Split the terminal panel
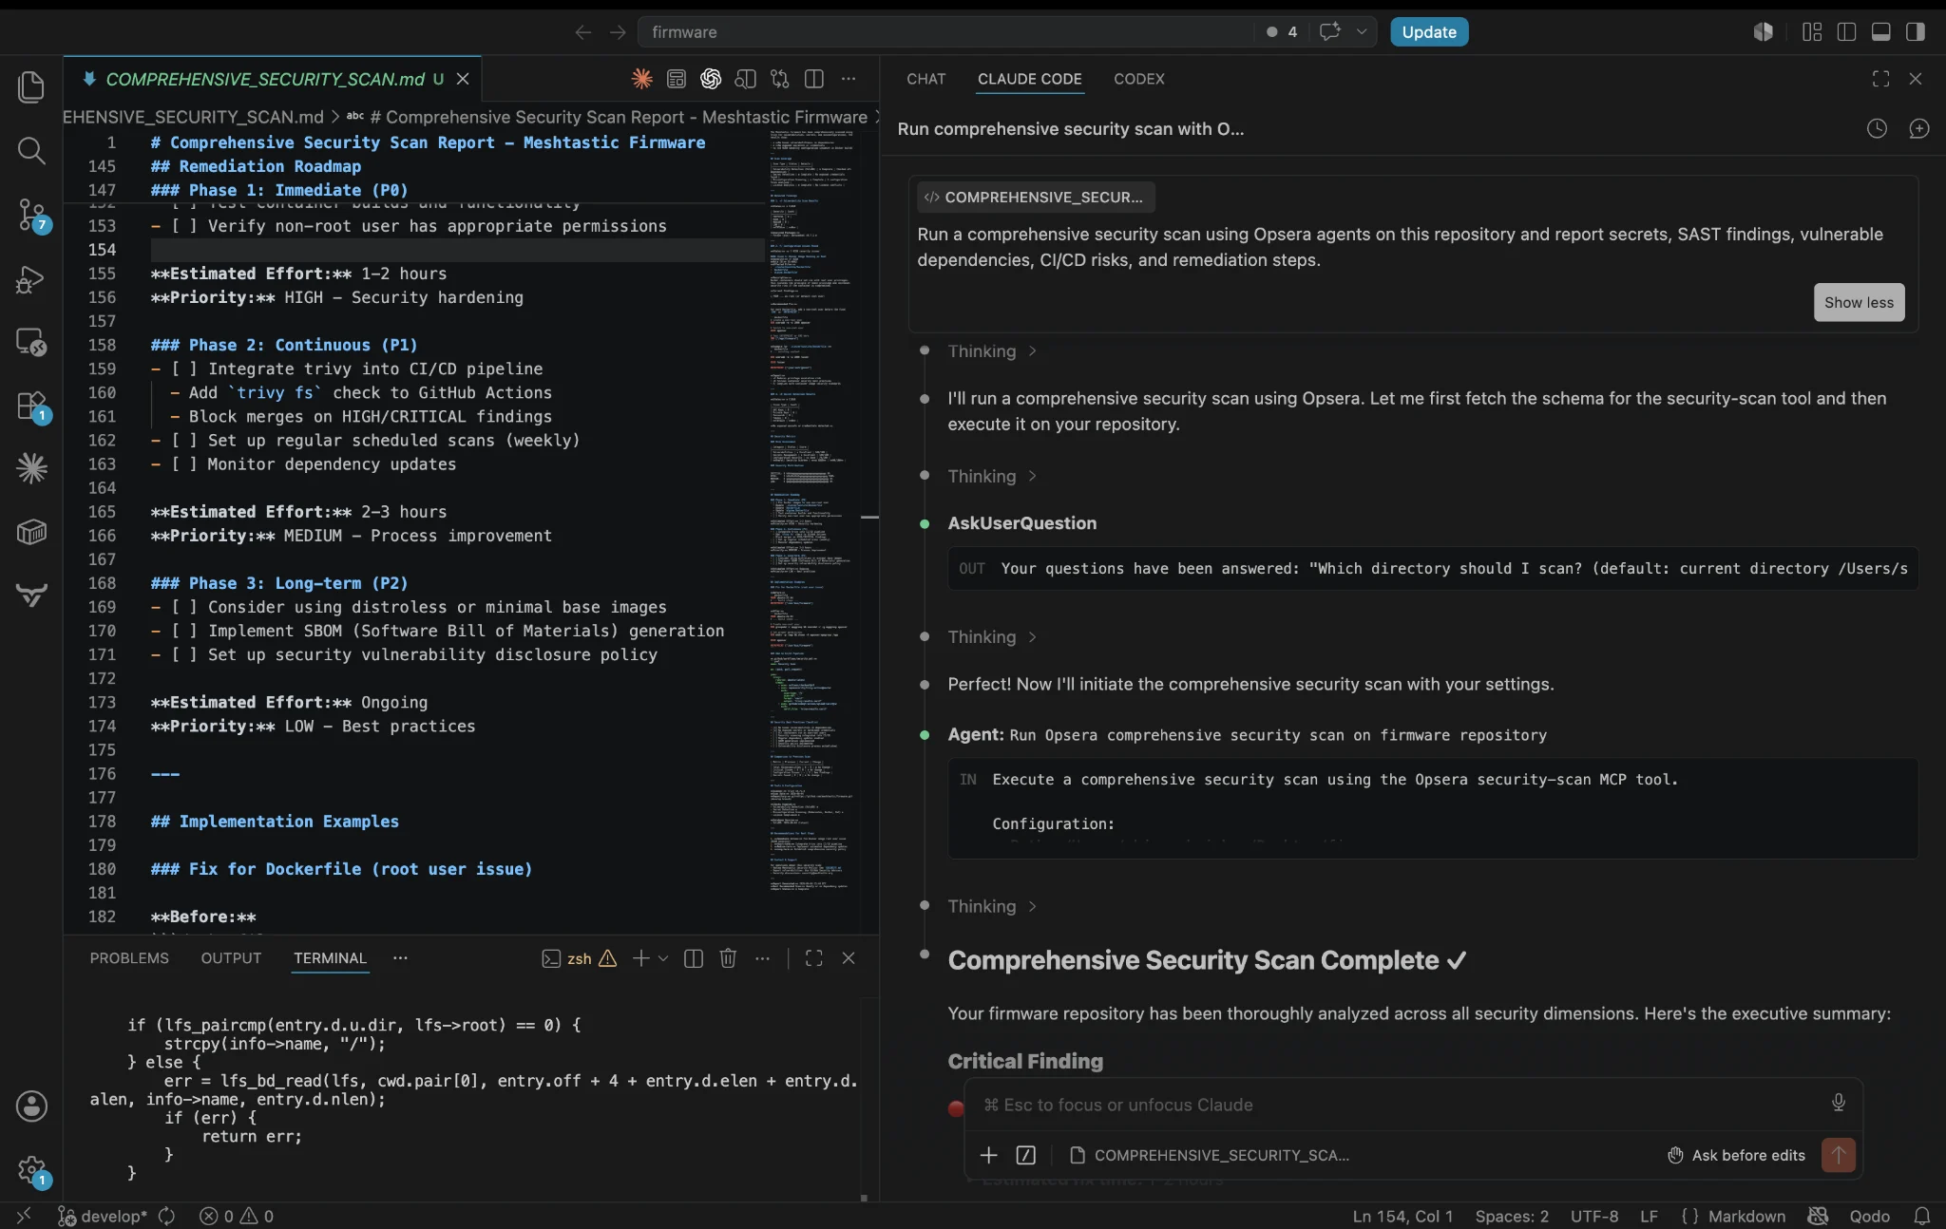This screenshot has height=1229, width=1946. [x=694, y=958]
